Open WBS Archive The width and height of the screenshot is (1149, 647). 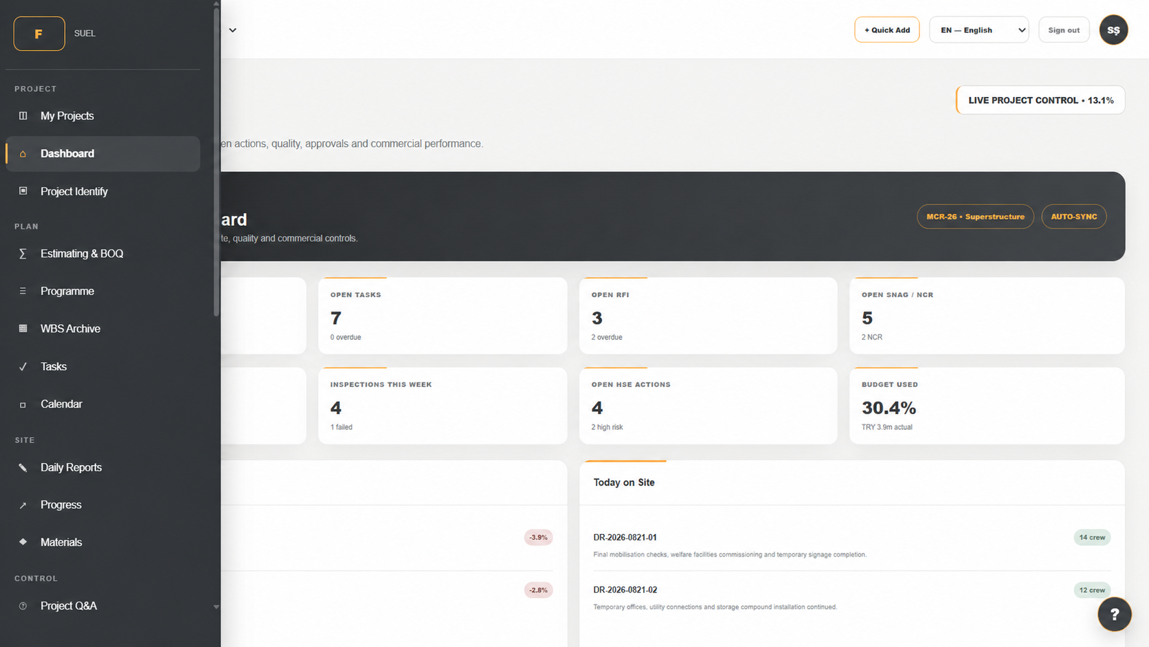click(x=103, y=329)
